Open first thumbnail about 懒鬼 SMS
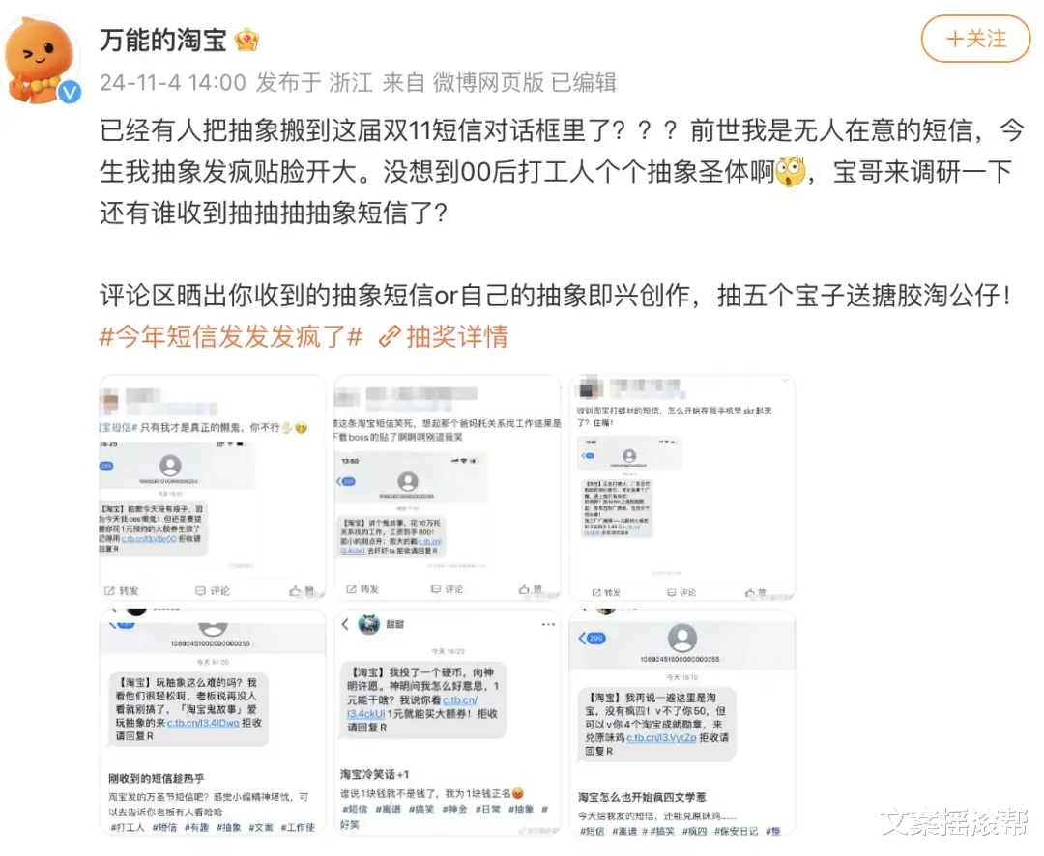The image size is (1044, 856). coord(213,487)
